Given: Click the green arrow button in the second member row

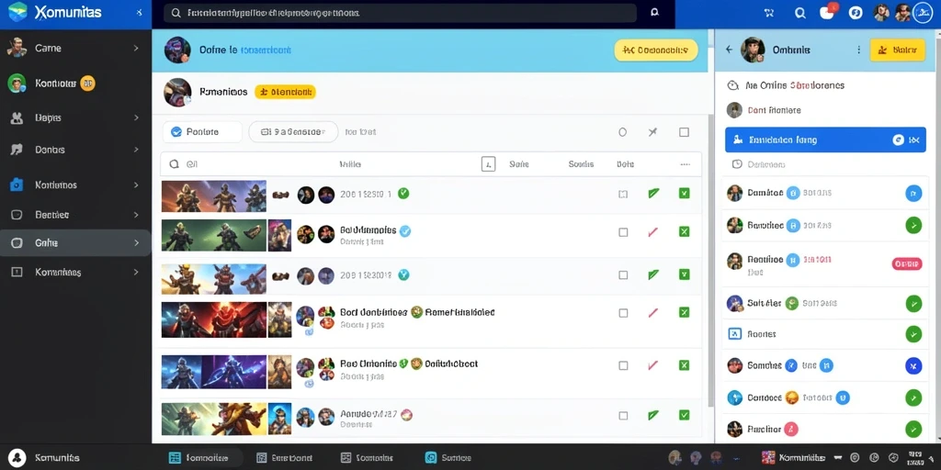Looking at the screenshot, I should (913, 226).
